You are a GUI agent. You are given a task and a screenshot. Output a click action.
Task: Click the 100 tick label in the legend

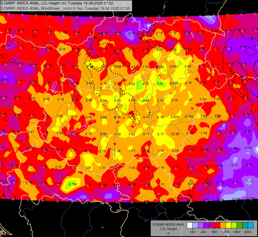click(192, 232)
